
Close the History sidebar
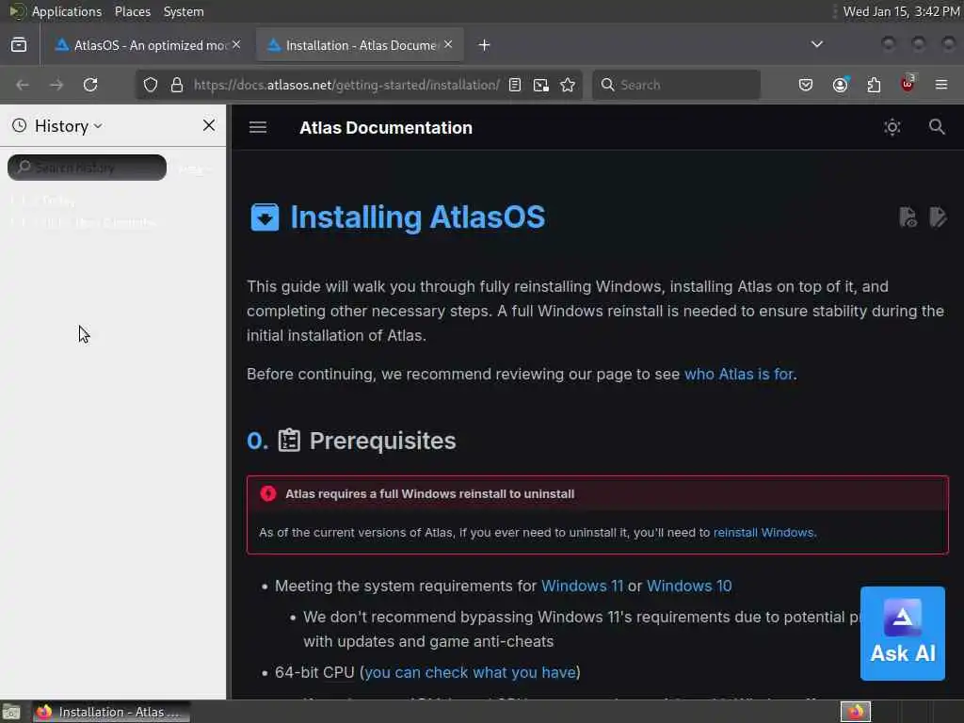click(209, 125)
